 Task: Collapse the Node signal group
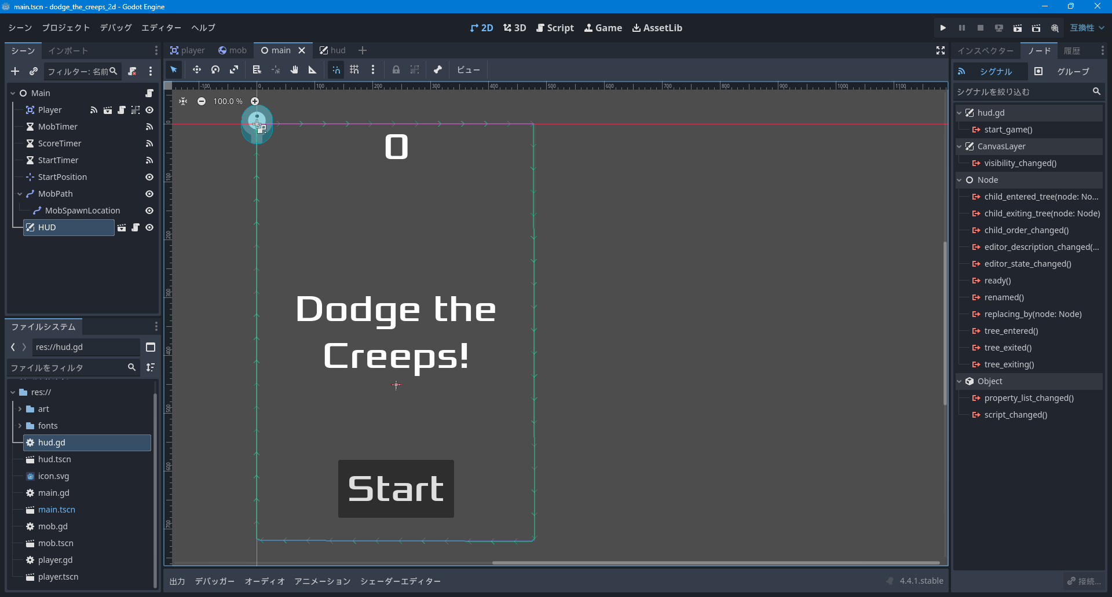click(960, 180)
